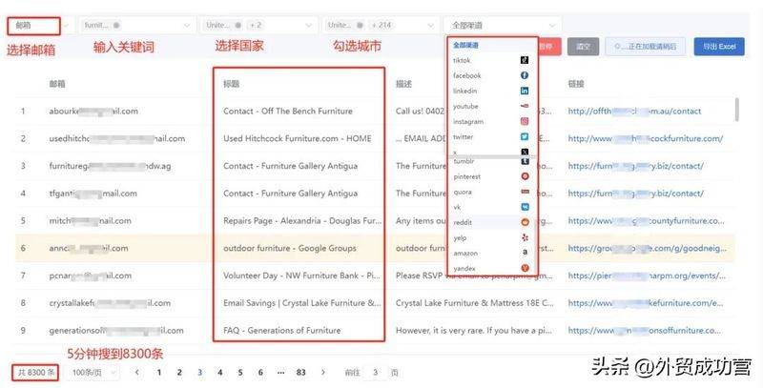Select the Instagram icon in dropdown

525,122
